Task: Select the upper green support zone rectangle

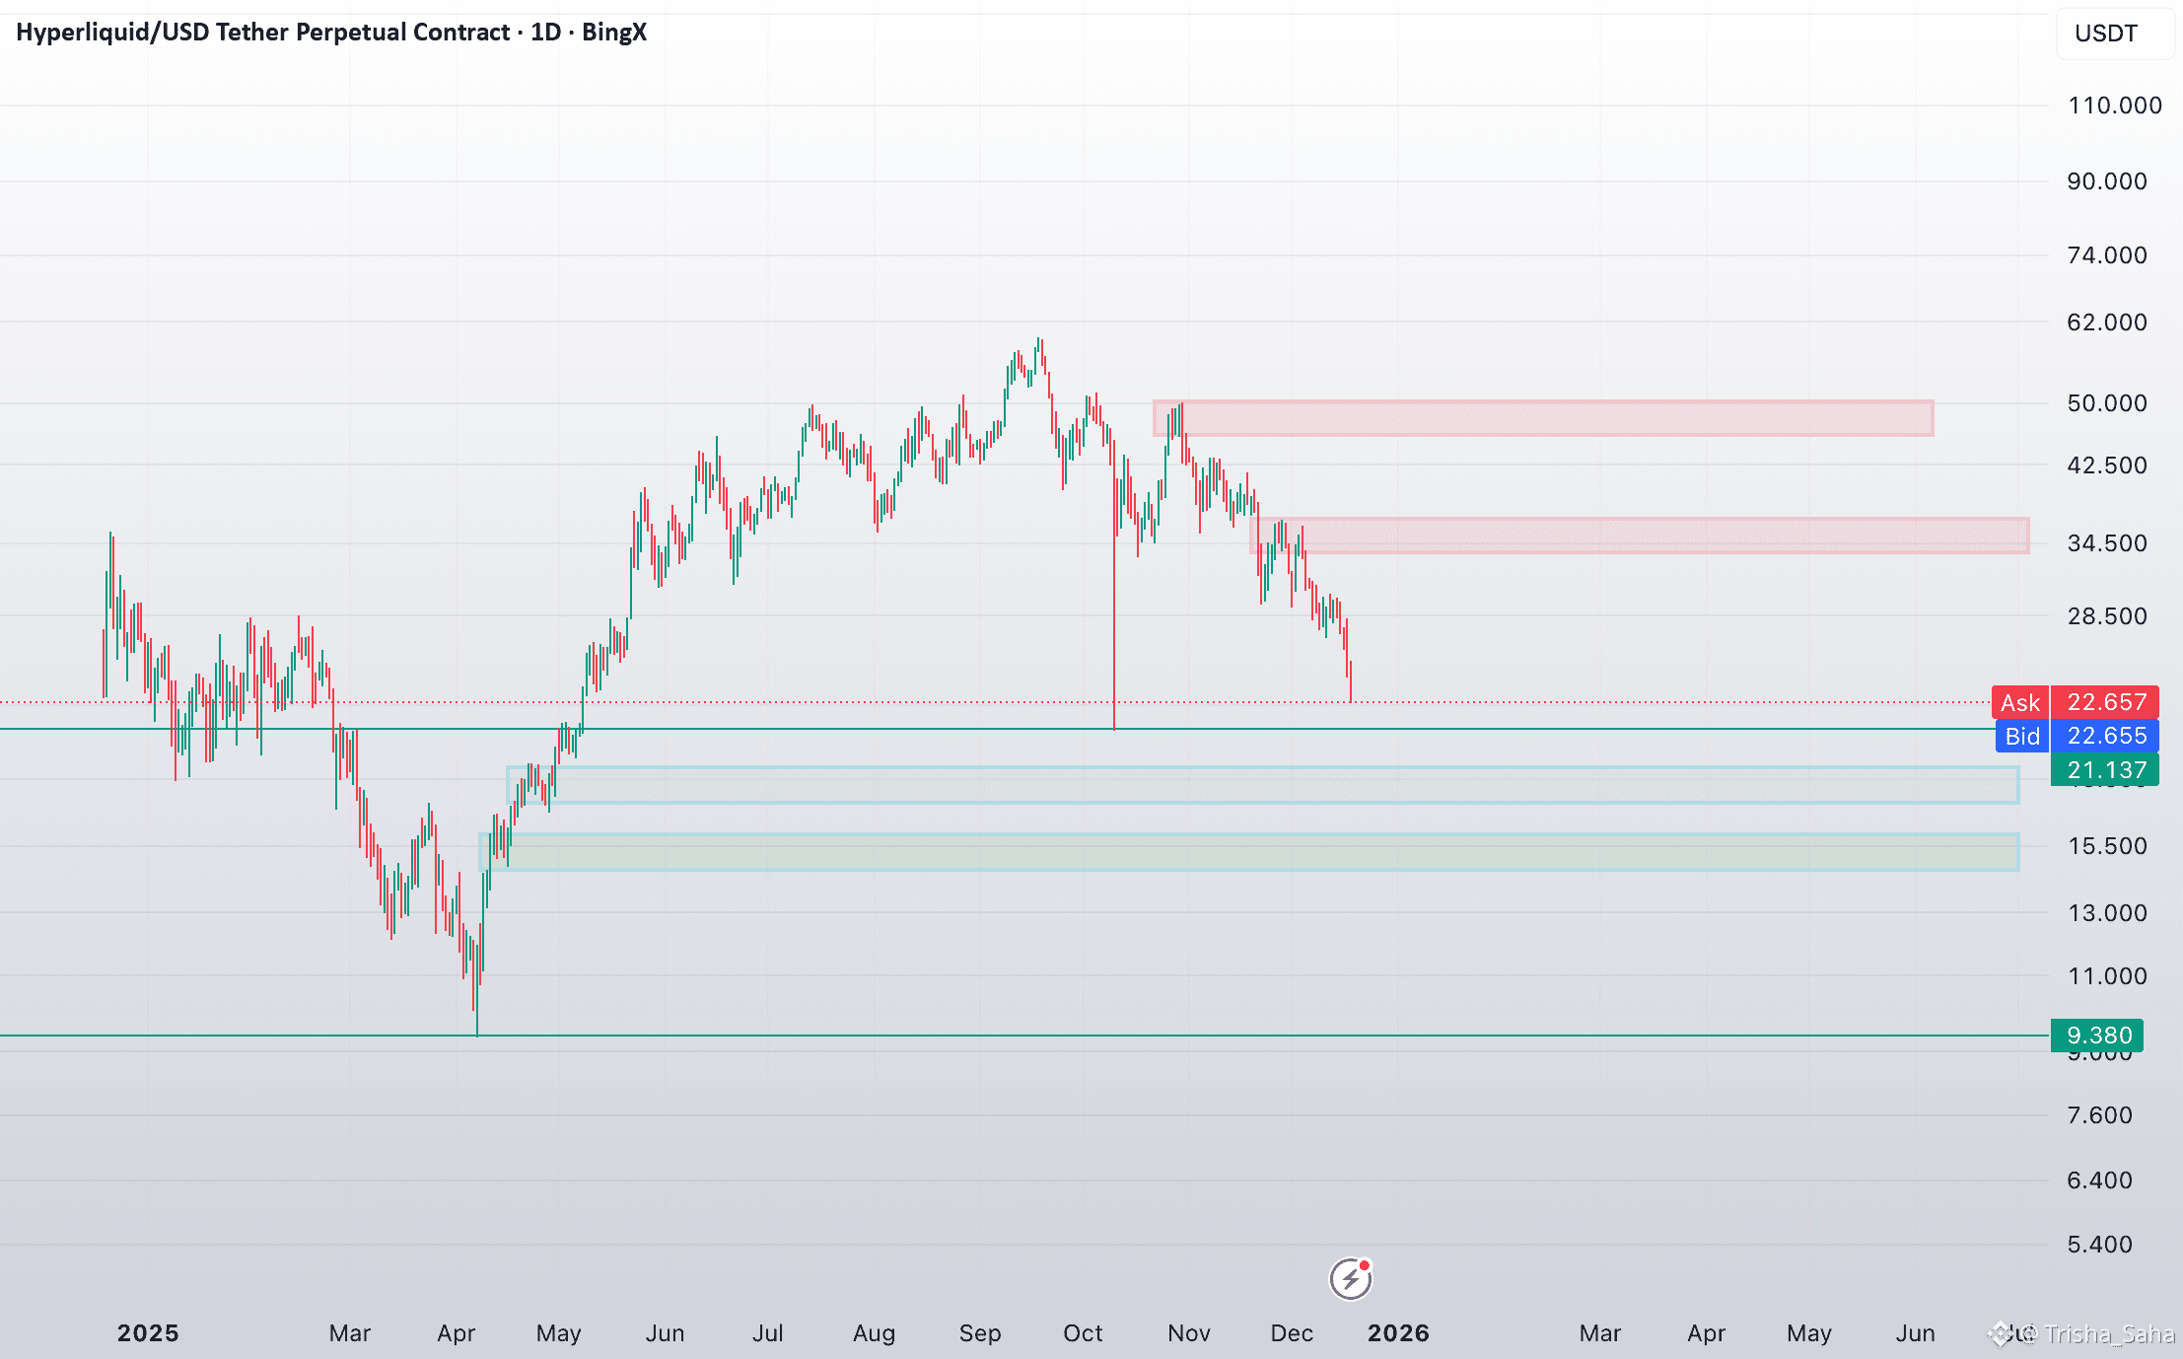Action: [1262, 785]
